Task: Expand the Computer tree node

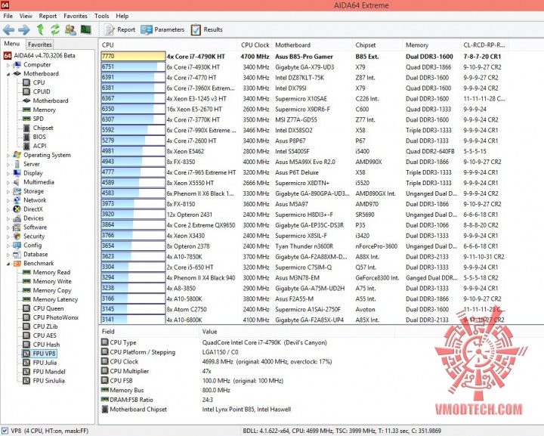Action: click(x=8, y=65)
